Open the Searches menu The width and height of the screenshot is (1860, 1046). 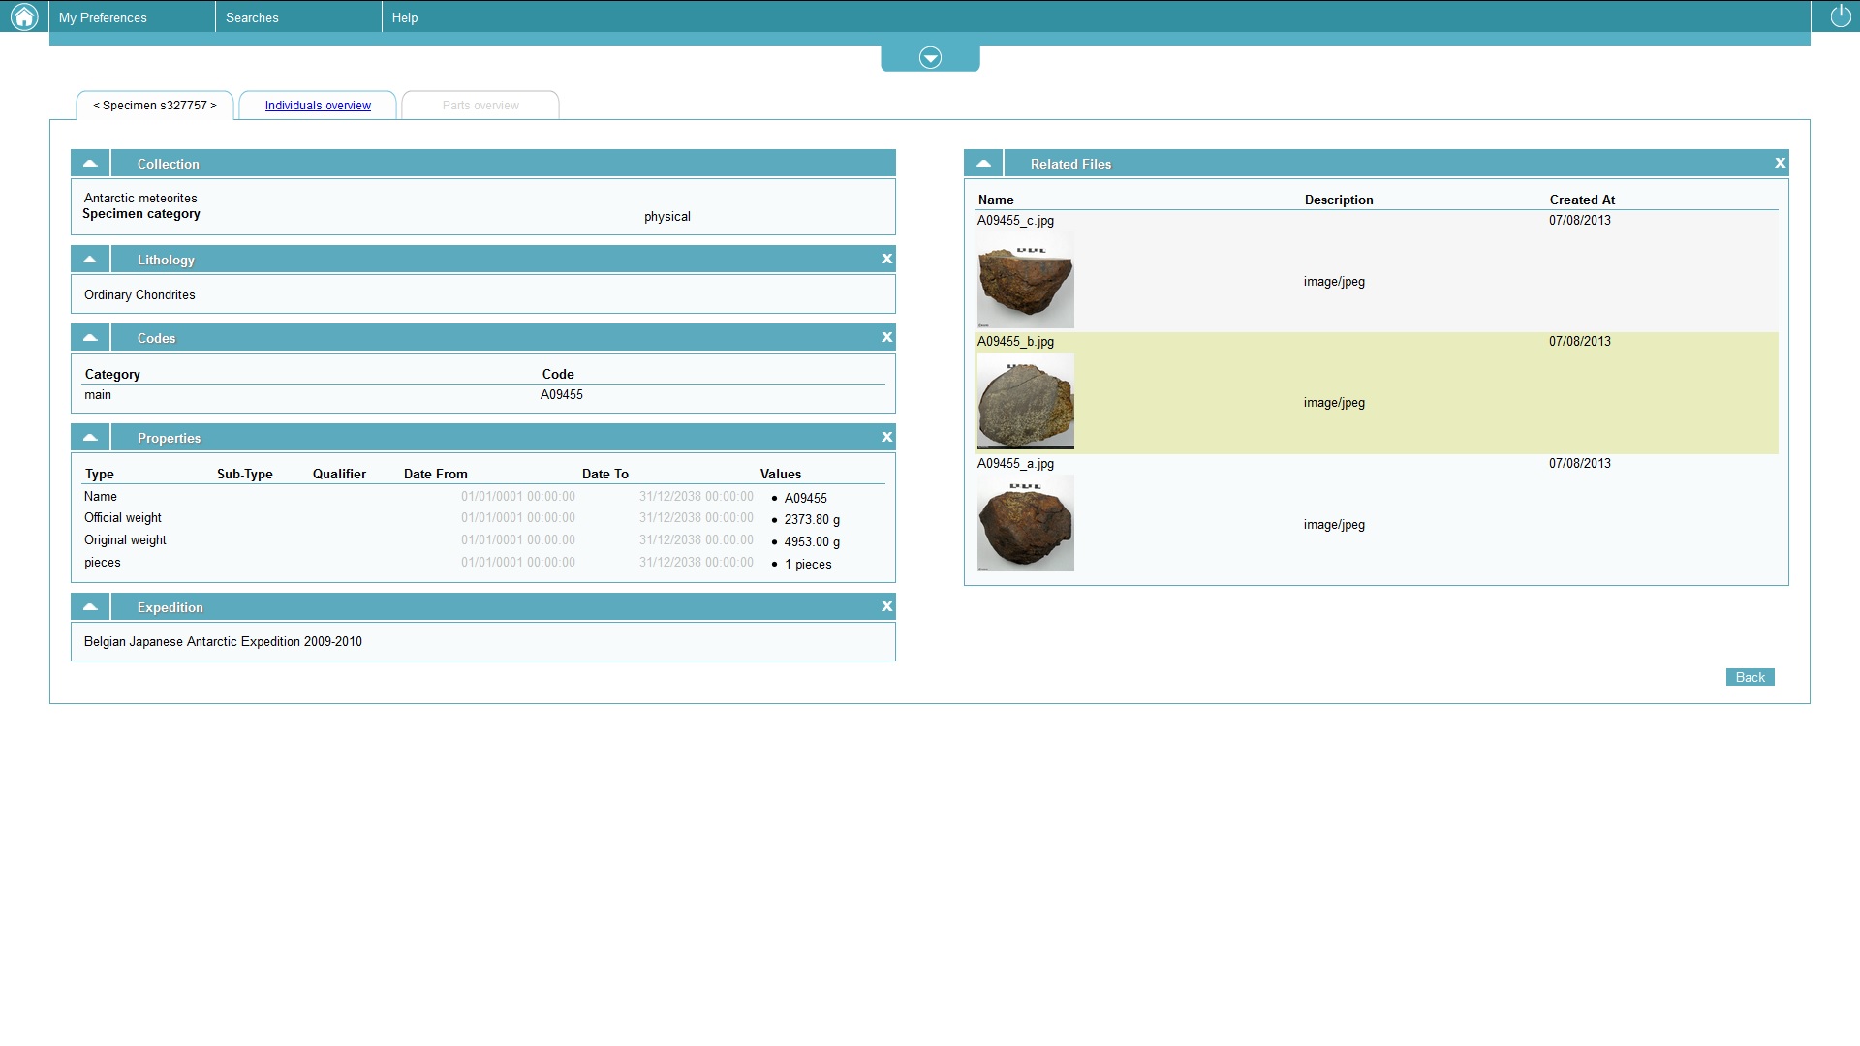252,17
